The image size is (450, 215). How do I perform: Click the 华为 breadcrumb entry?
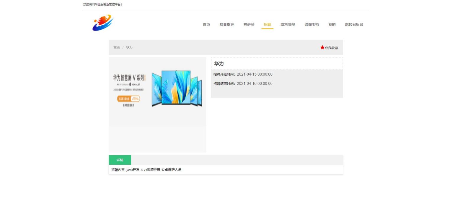point(129,47)
